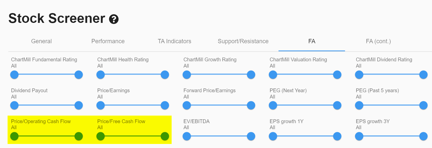The width and height of the screenshot is (432, 148).
Task: Click left handle of ChartMill Fundamental Rating slider
Action: pyautogui.click(x=14, y=75)
